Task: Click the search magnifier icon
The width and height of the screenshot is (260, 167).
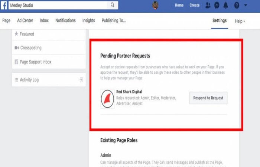Action: tap(113, 5)
